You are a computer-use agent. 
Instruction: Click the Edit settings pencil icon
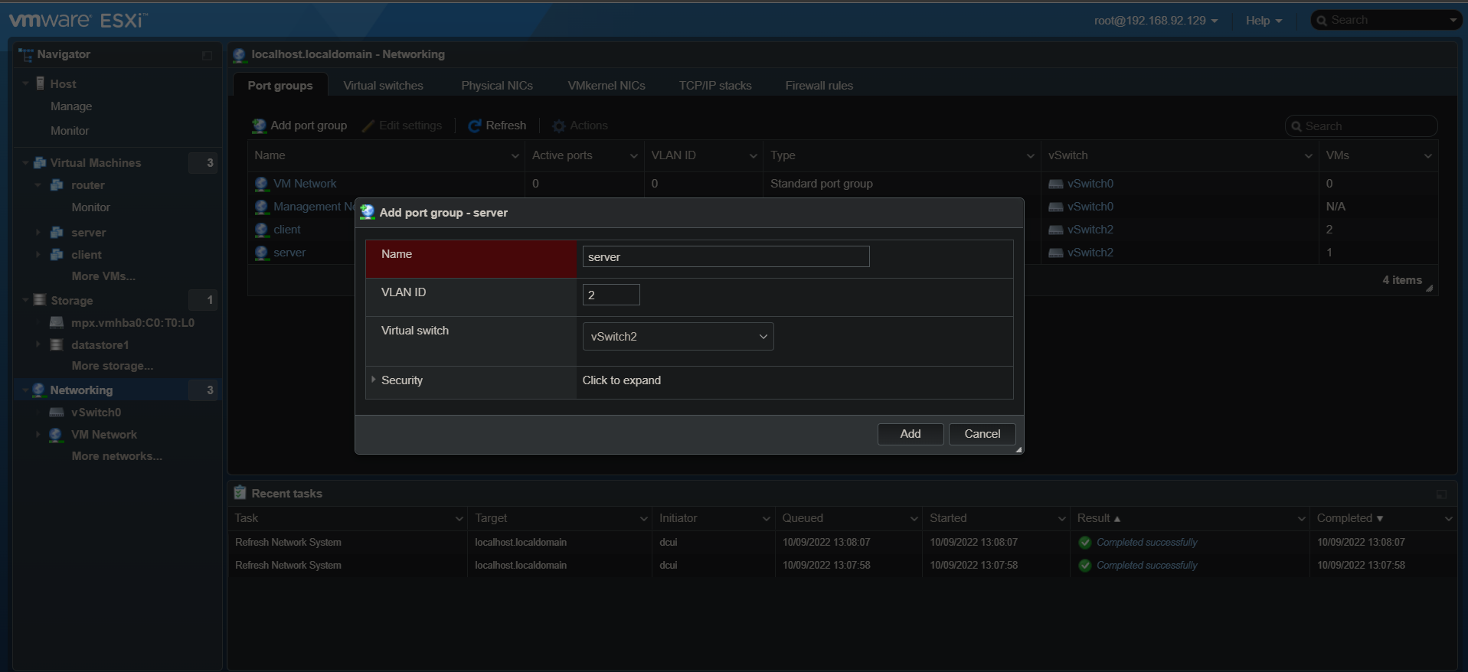coord(368,126)
